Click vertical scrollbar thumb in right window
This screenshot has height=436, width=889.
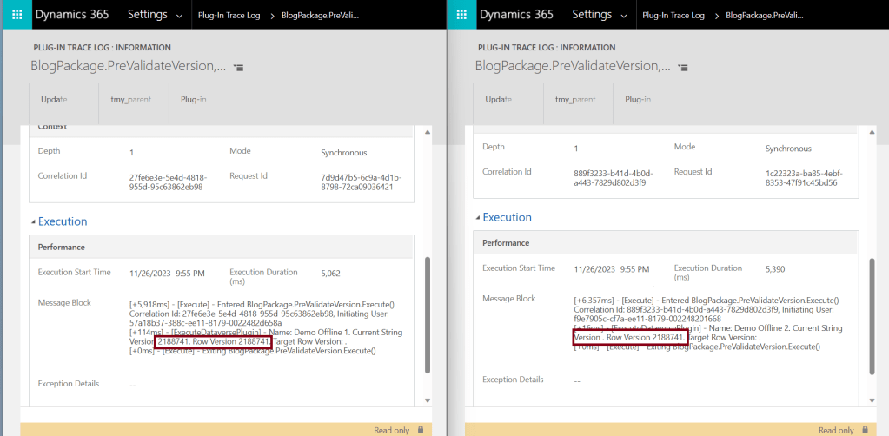[872, 315]
